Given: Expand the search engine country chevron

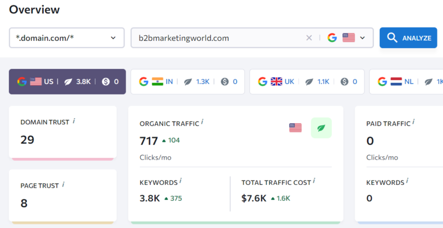Looking at the screenshot, I should tap(363, 38).
